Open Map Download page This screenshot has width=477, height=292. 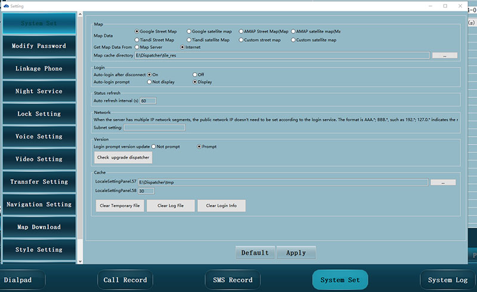(x=39, y=227)
